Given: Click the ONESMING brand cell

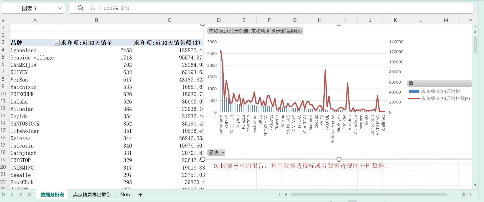Looking at the screenshot, I should [x=35, y=168].
